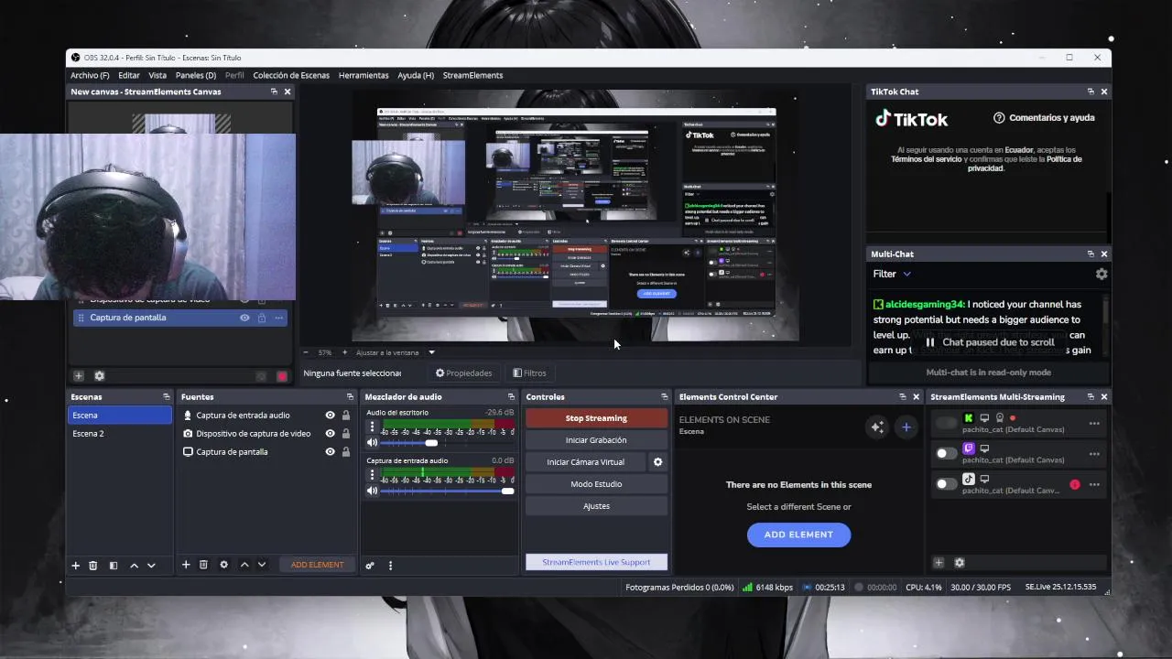Open more options for the Kick pachito_cat destination
1172x659 pixels.
click(x=1094, y=424)
